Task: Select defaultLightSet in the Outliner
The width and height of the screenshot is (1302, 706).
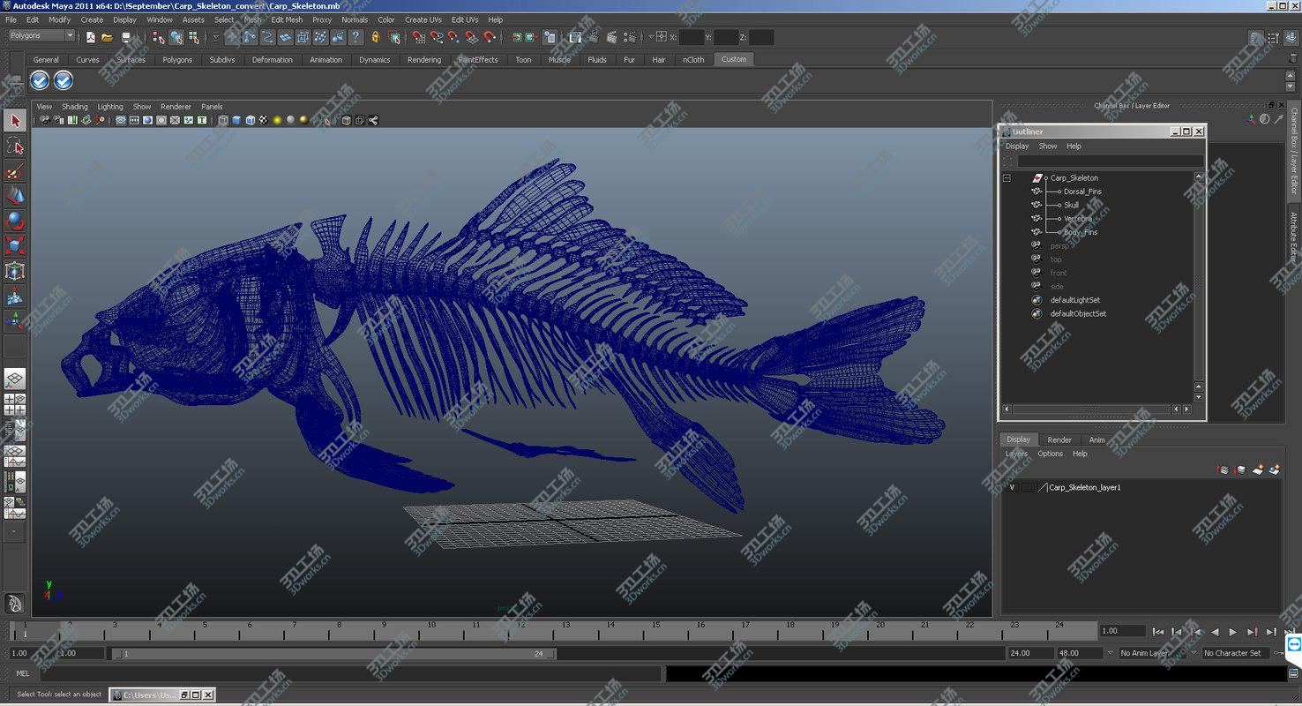Action: [1074, 300]
